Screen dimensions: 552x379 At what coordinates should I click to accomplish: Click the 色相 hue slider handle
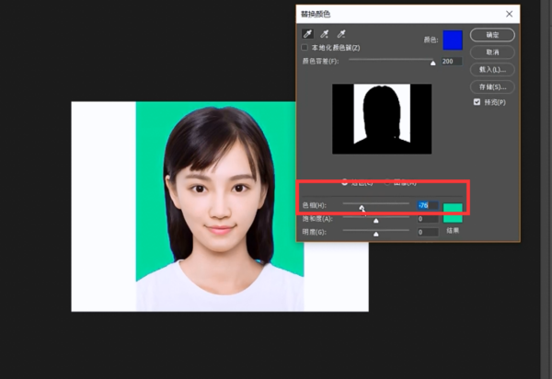click(362, 208)
